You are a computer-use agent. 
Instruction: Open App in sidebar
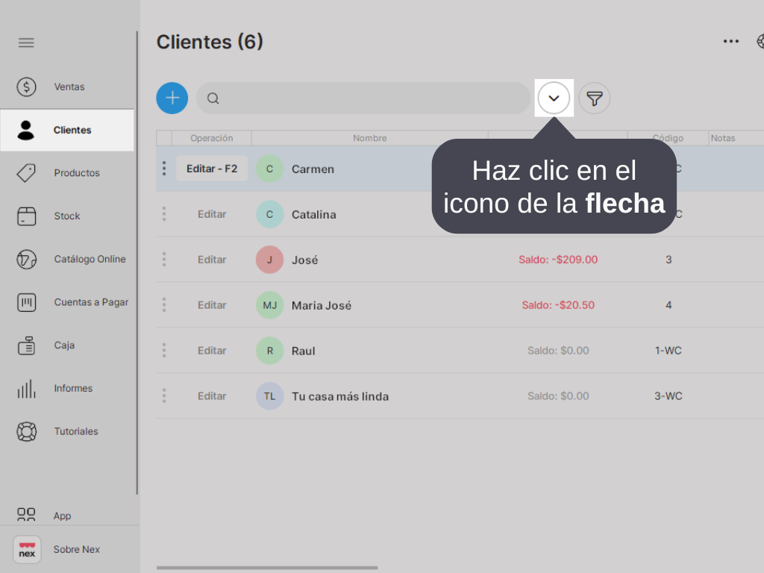[62, 516]
